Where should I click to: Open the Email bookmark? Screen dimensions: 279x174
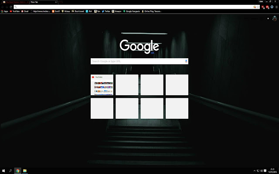click(25, 11)
